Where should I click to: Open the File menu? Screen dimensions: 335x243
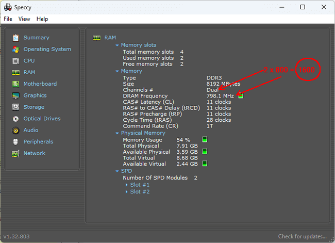8,19
